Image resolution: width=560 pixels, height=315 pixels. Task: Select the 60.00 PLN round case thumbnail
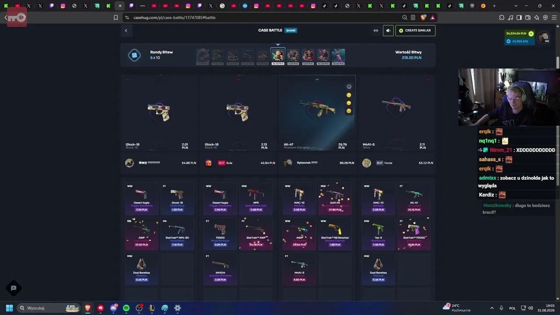[x=323, y=56]
